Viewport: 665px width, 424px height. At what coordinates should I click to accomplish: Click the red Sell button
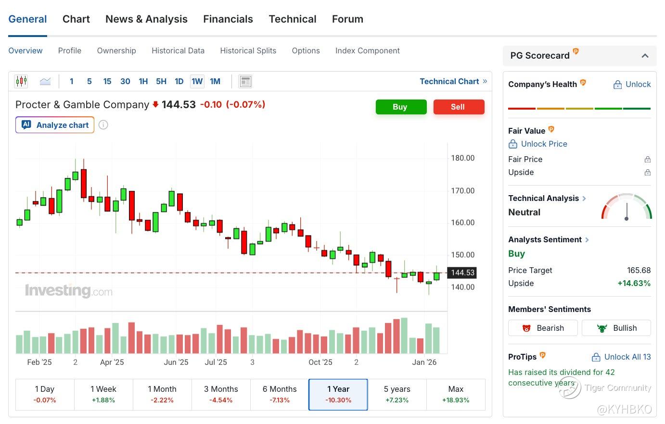point(459,107)
